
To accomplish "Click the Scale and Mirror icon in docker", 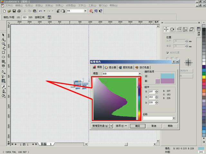I will (179, 29).
